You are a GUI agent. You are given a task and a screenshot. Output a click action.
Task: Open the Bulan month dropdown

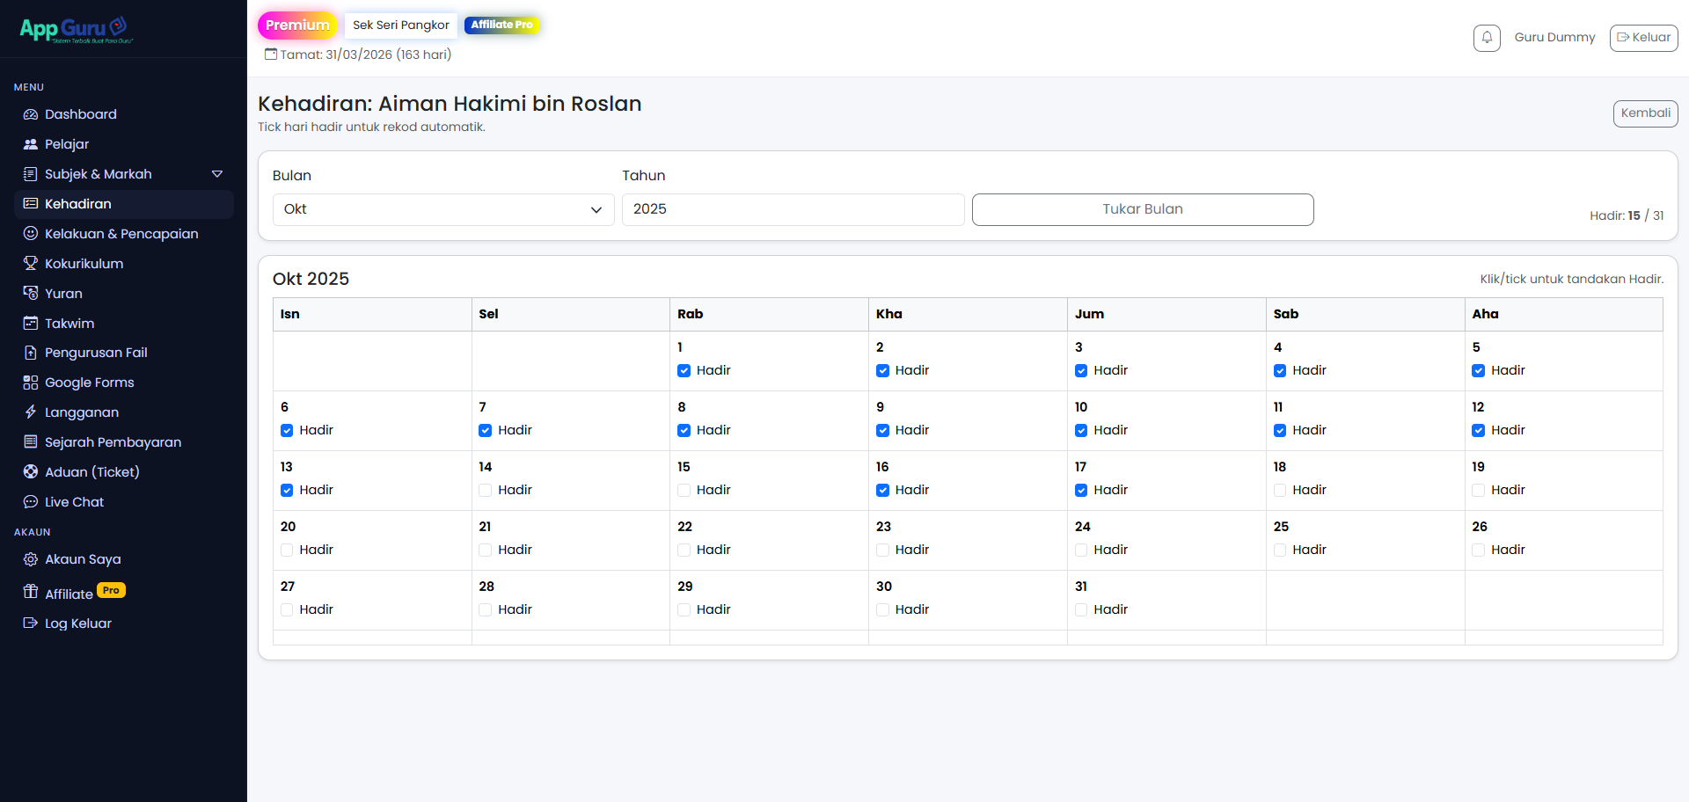click(442, 209)
